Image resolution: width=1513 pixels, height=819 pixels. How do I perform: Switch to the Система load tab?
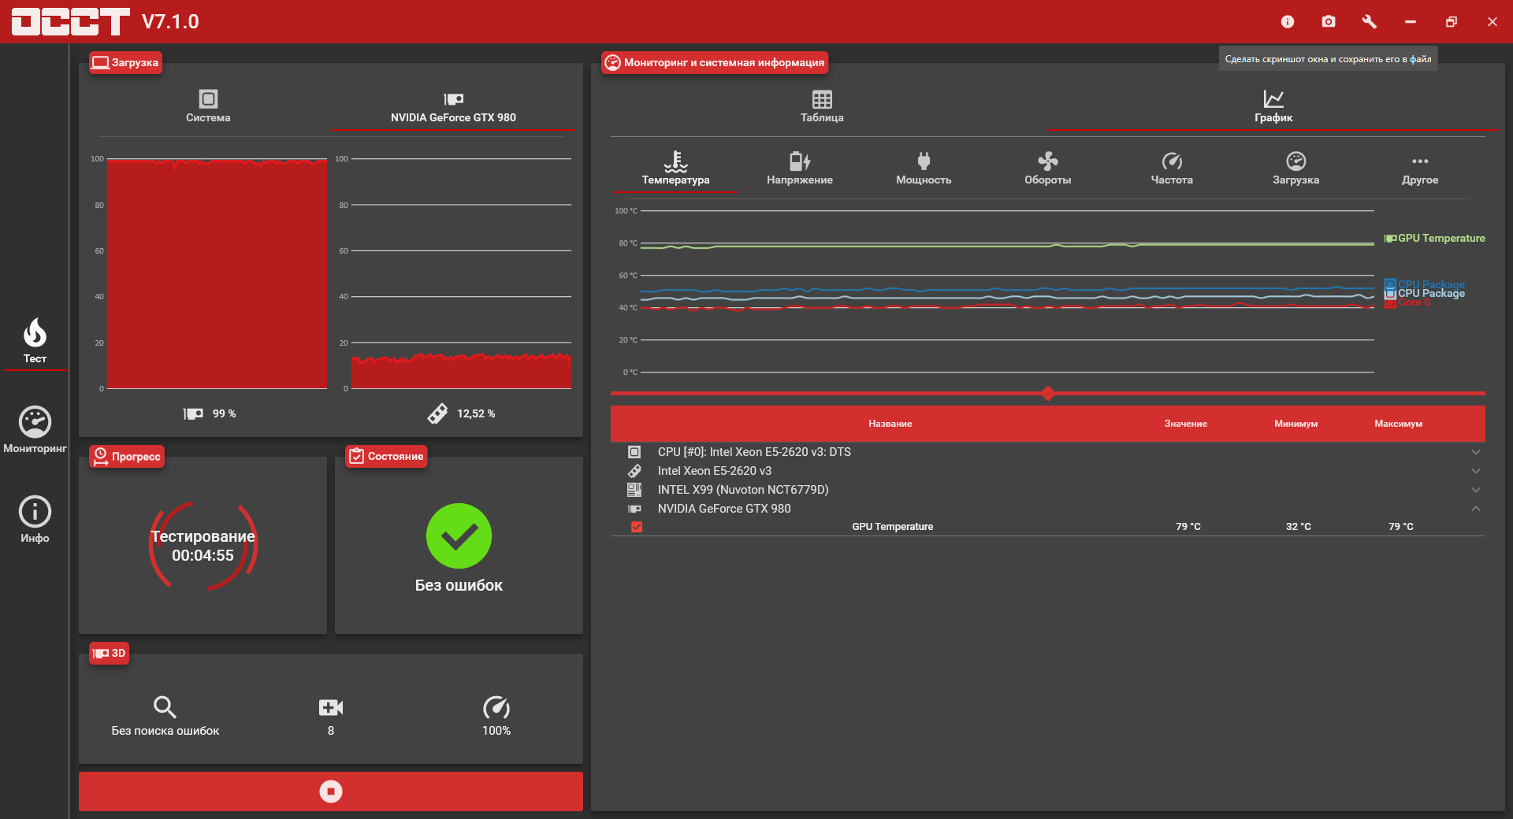point(208,106)
